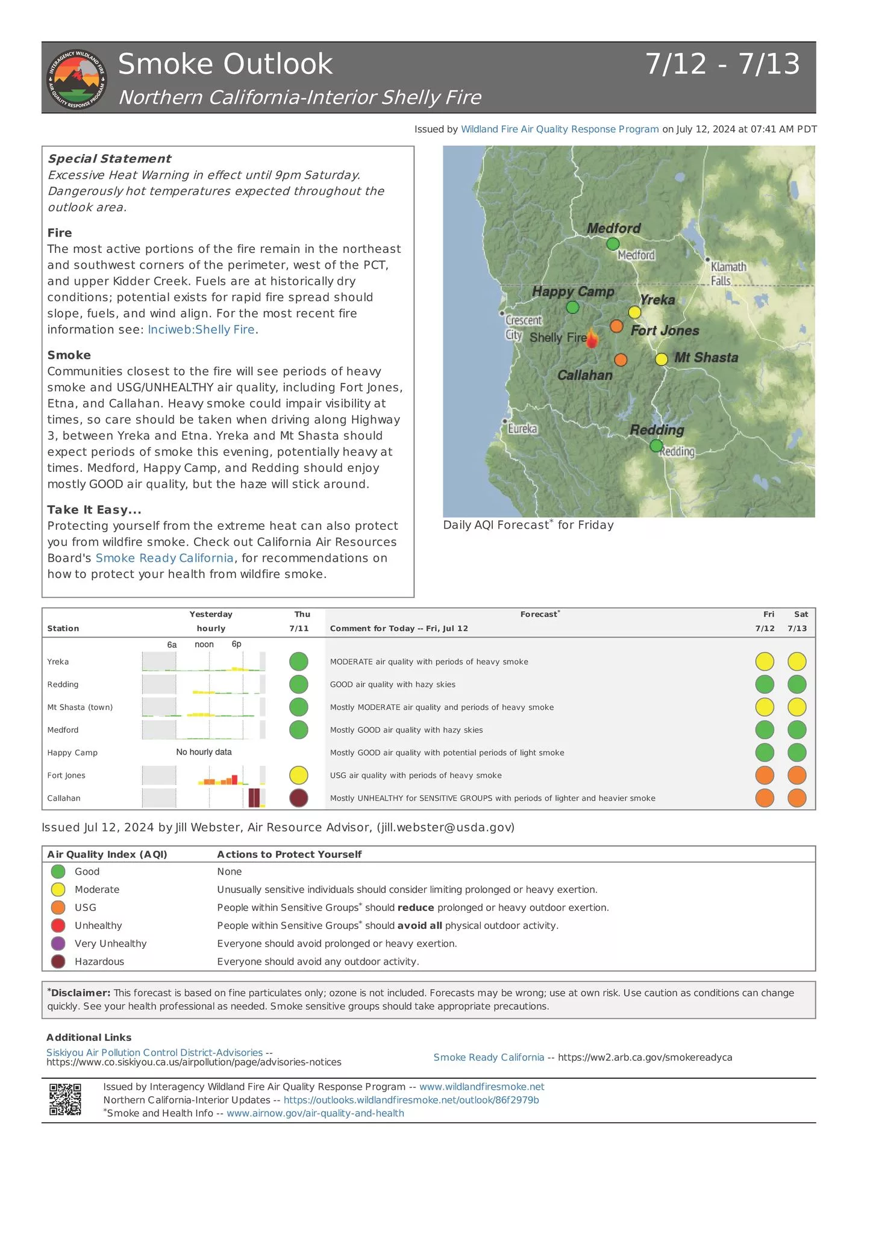Click the 'Additional Links' heading
The height and width of the screenshot is (1233, 873).
pos(89,1037)
